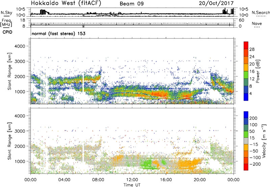
Task: Click the '28' value on power colorbar
Action: [252, 49]
